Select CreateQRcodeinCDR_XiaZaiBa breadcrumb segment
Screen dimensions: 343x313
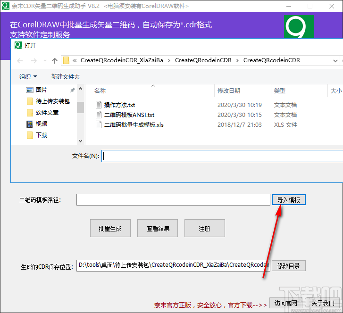point(122,60)
